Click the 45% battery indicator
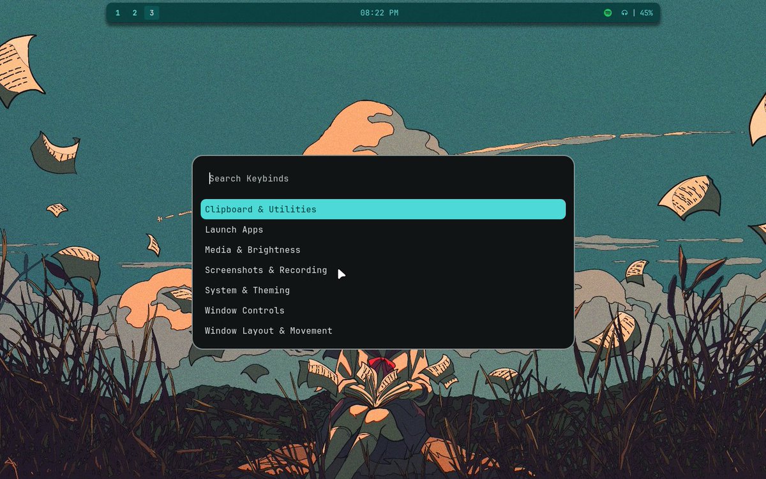The width and height of the screenshot is (766, 479). (x=646, y=13)
